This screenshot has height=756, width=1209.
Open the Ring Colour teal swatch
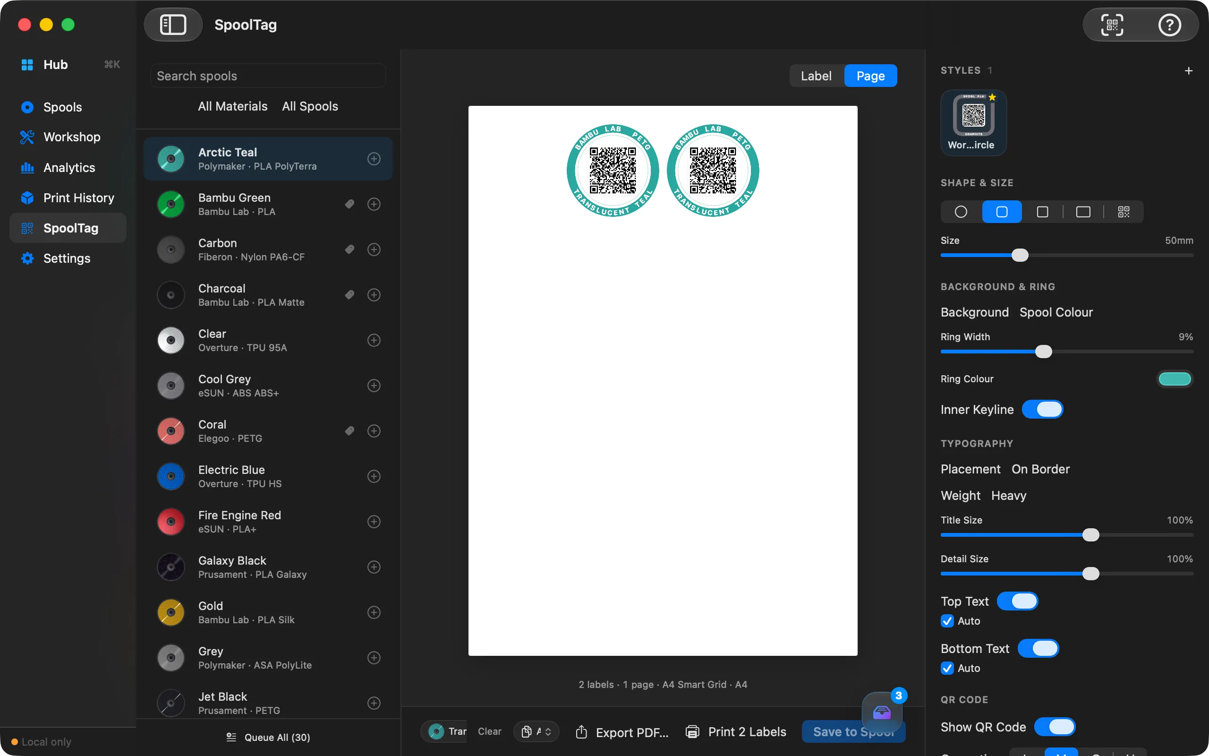1175,379
